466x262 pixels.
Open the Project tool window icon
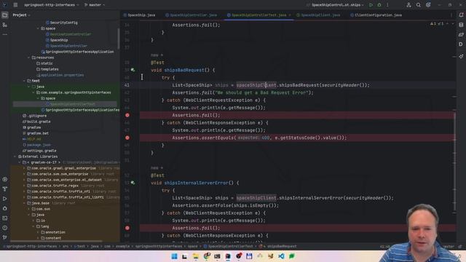coord(5,15)
